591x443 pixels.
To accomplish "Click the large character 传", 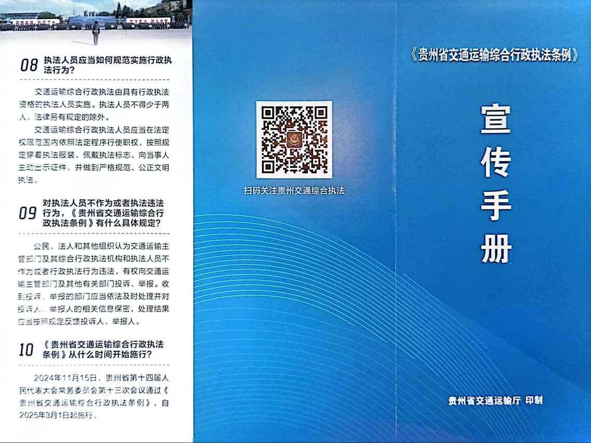I will 496,163.
